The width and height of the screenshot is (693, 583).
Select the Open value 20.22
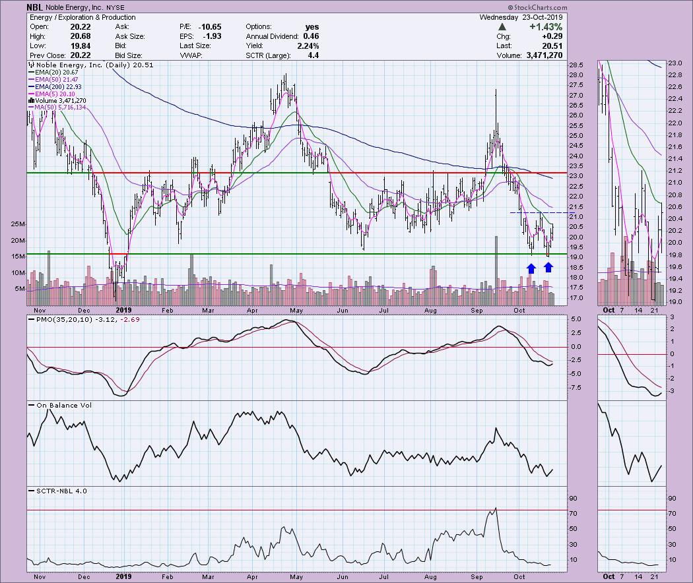(x=81, y=27)
